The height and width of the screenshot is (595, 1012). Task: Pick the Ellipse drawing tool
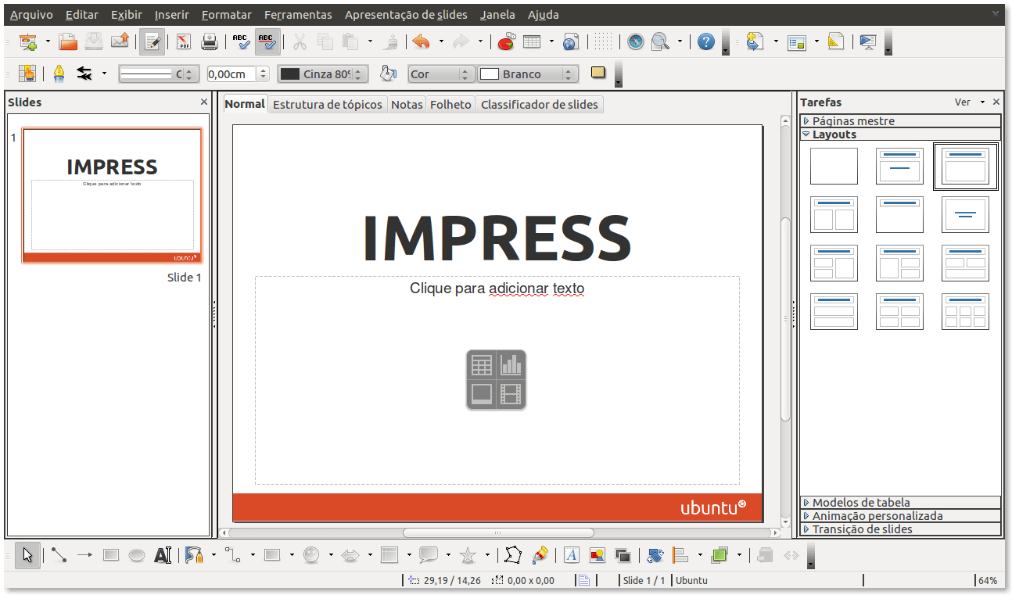[137, 555]
